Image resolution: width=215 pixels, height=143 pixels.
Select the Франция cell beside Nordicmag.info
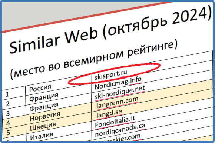point(44,97)
